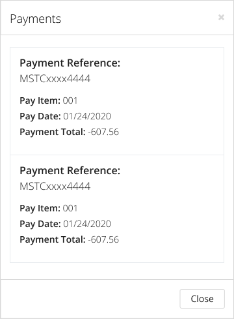Select the second payment total -607.56

click(103, 239)
